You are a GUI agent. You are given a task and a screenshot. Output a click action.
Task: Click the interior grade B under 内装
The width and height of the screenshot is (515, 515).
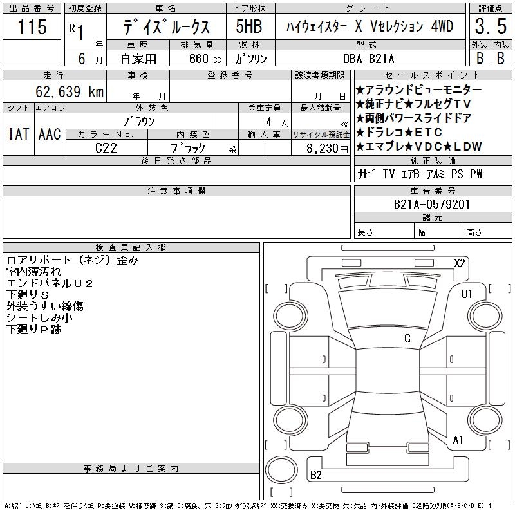click(501, 58)
